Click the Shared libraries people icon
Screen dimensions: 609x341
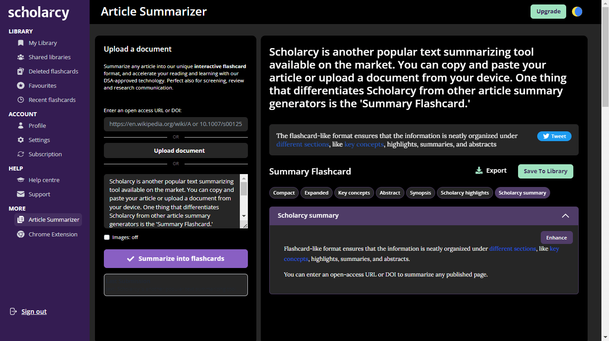(21, 57)
